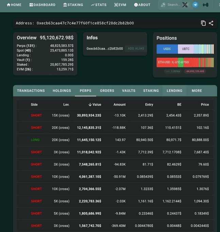This screenshot has width=220, height=232.
Task: Click the price 1,094.30$ cell
Action: point(201,201)
